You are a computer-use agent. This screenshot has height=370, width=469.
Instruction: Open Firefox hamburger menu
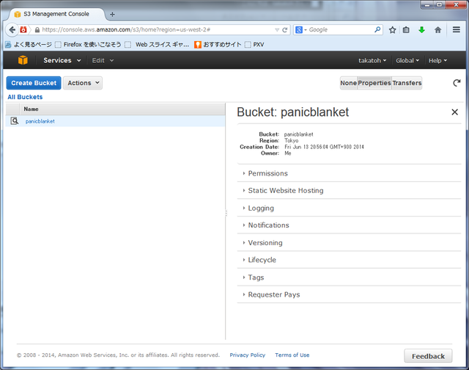[456, 29]
